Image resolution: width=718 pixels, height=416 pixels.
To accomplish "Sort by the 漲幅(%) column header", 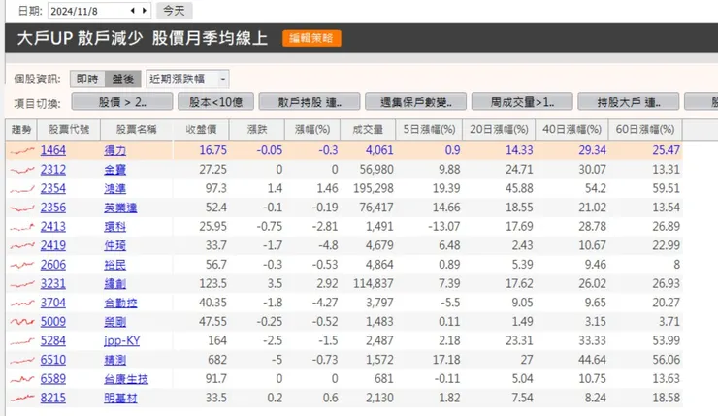I will click(312, 130).
